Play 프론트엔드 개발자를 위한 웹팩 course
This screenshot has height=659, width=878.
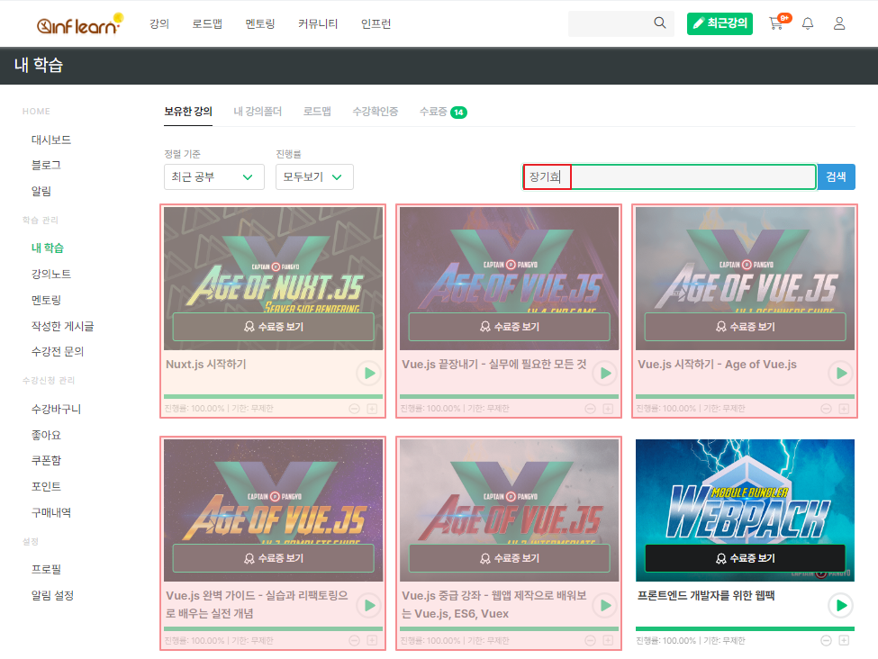[x=841, y=605]
